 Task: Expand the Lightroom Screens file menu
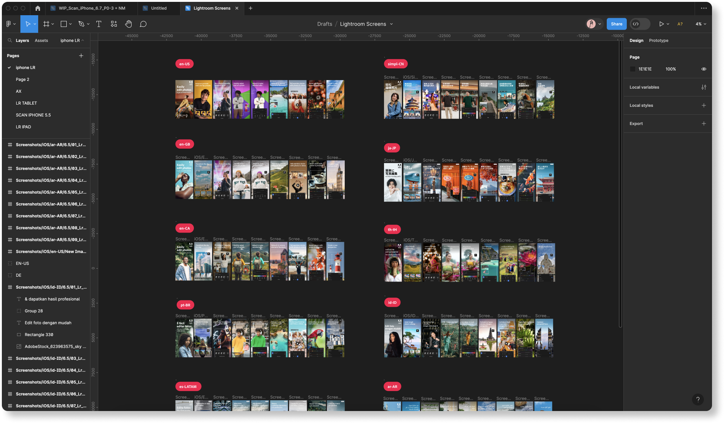[391, 24]
